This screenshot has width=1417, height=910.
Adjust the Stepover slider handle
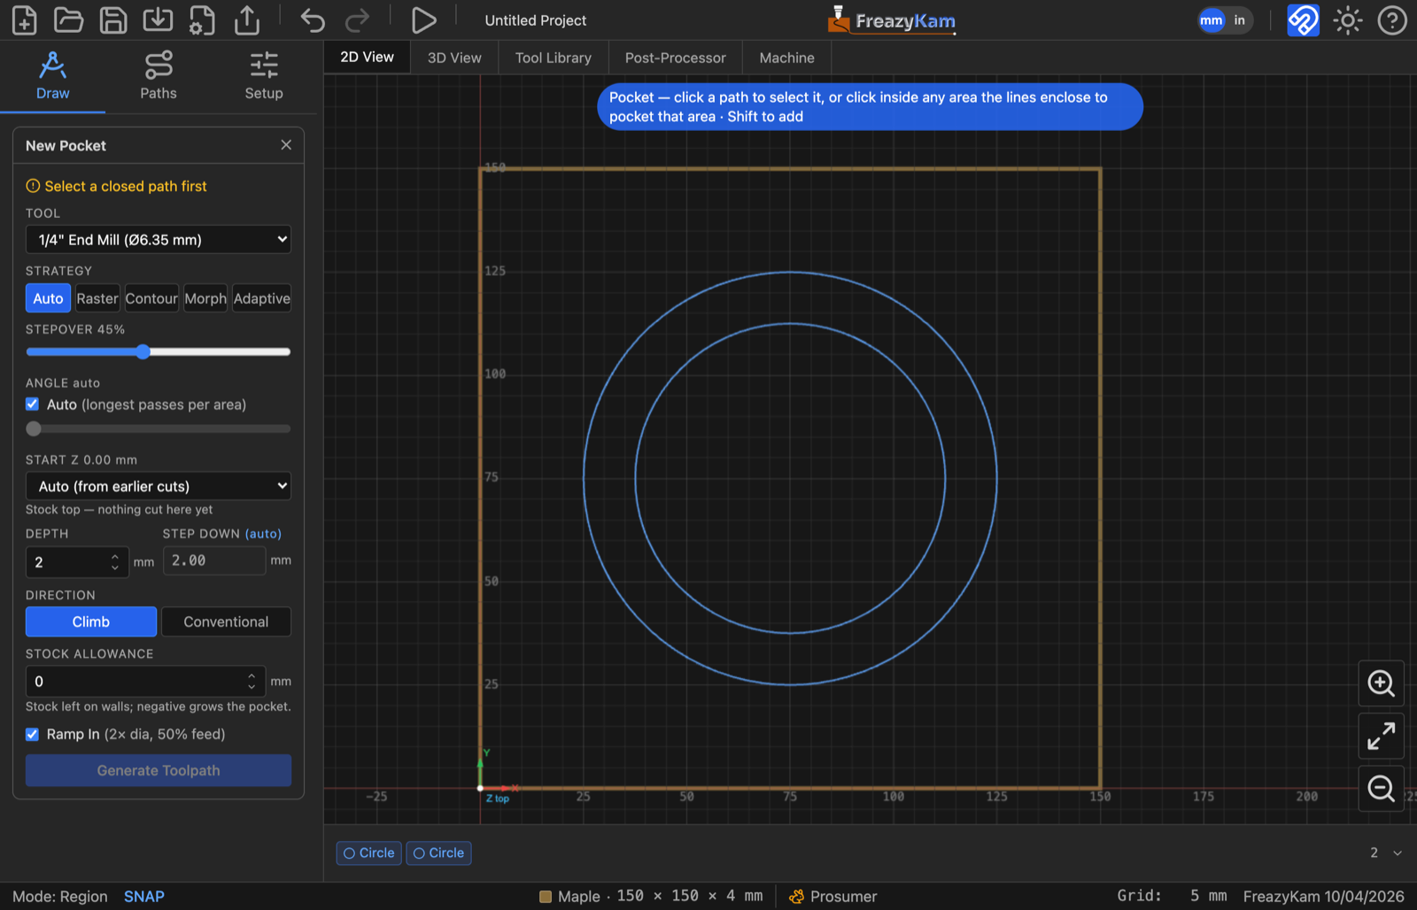coord(143,351)
